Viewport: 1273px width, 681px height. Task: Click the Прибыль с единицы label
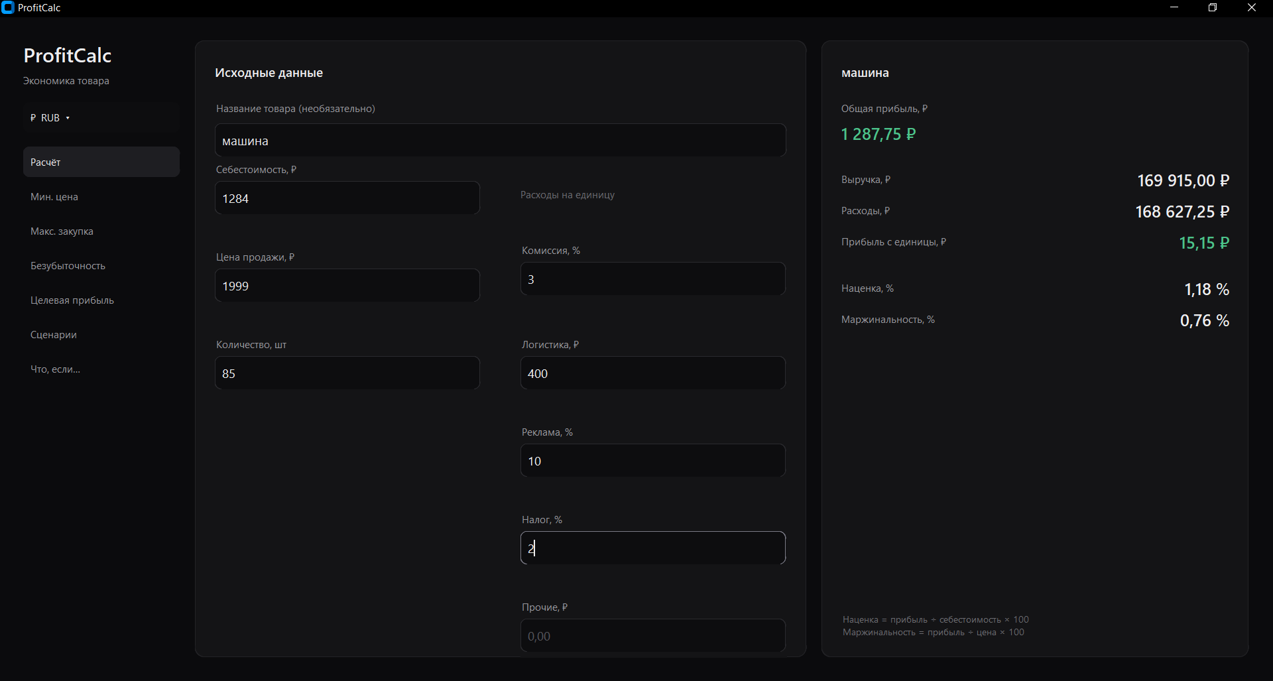(x=894, y=242)
